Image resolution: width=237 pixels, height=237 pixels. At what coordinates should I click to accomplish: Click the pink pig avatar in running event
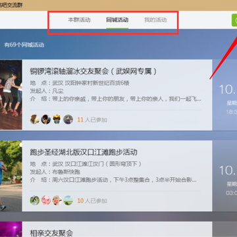(x=46, y=200)
